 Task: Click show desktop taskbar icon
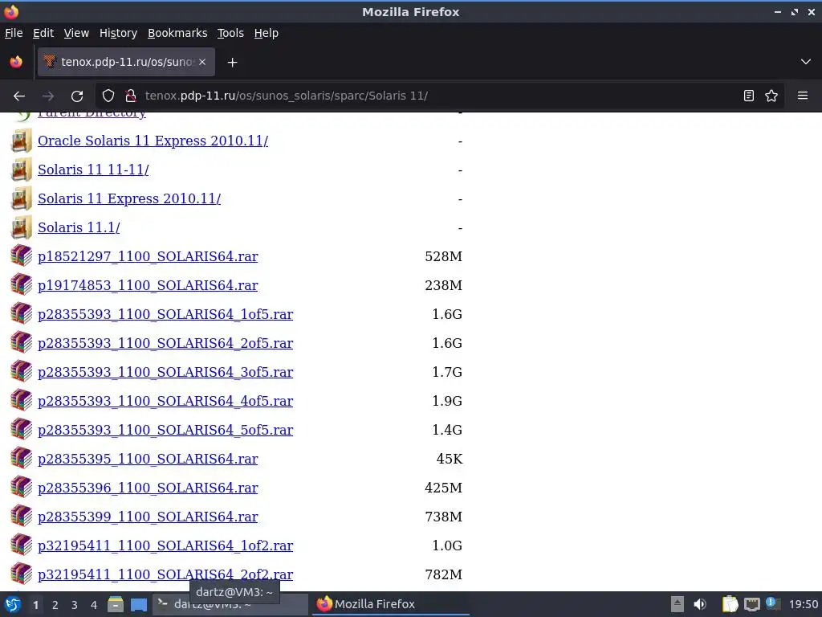point(139,604)
